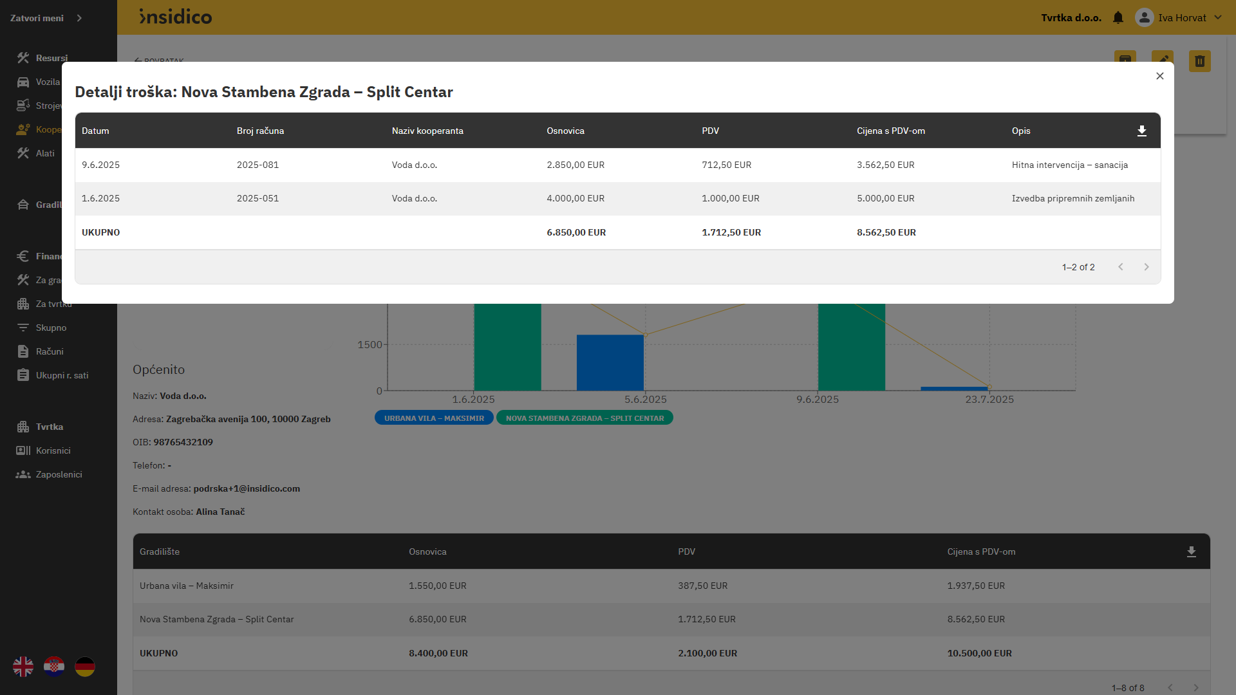Viewport: 1236px width, 695px height.
Task: Click the blue chart bar at 5.6.2025
Action: [x=610, y=362]
